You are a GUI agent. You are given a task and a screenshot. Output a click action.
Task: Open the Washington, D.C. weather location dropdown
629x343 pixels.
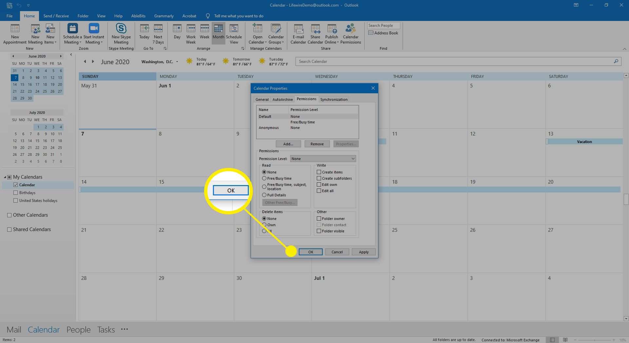[177, 62]
